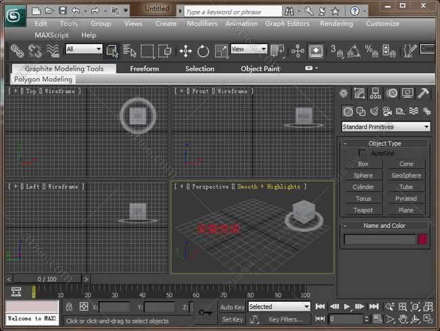This screenshot has width=440, height=331.
Task: Click the object name input field
Action: pyautogui.click(x=380, y=239)
